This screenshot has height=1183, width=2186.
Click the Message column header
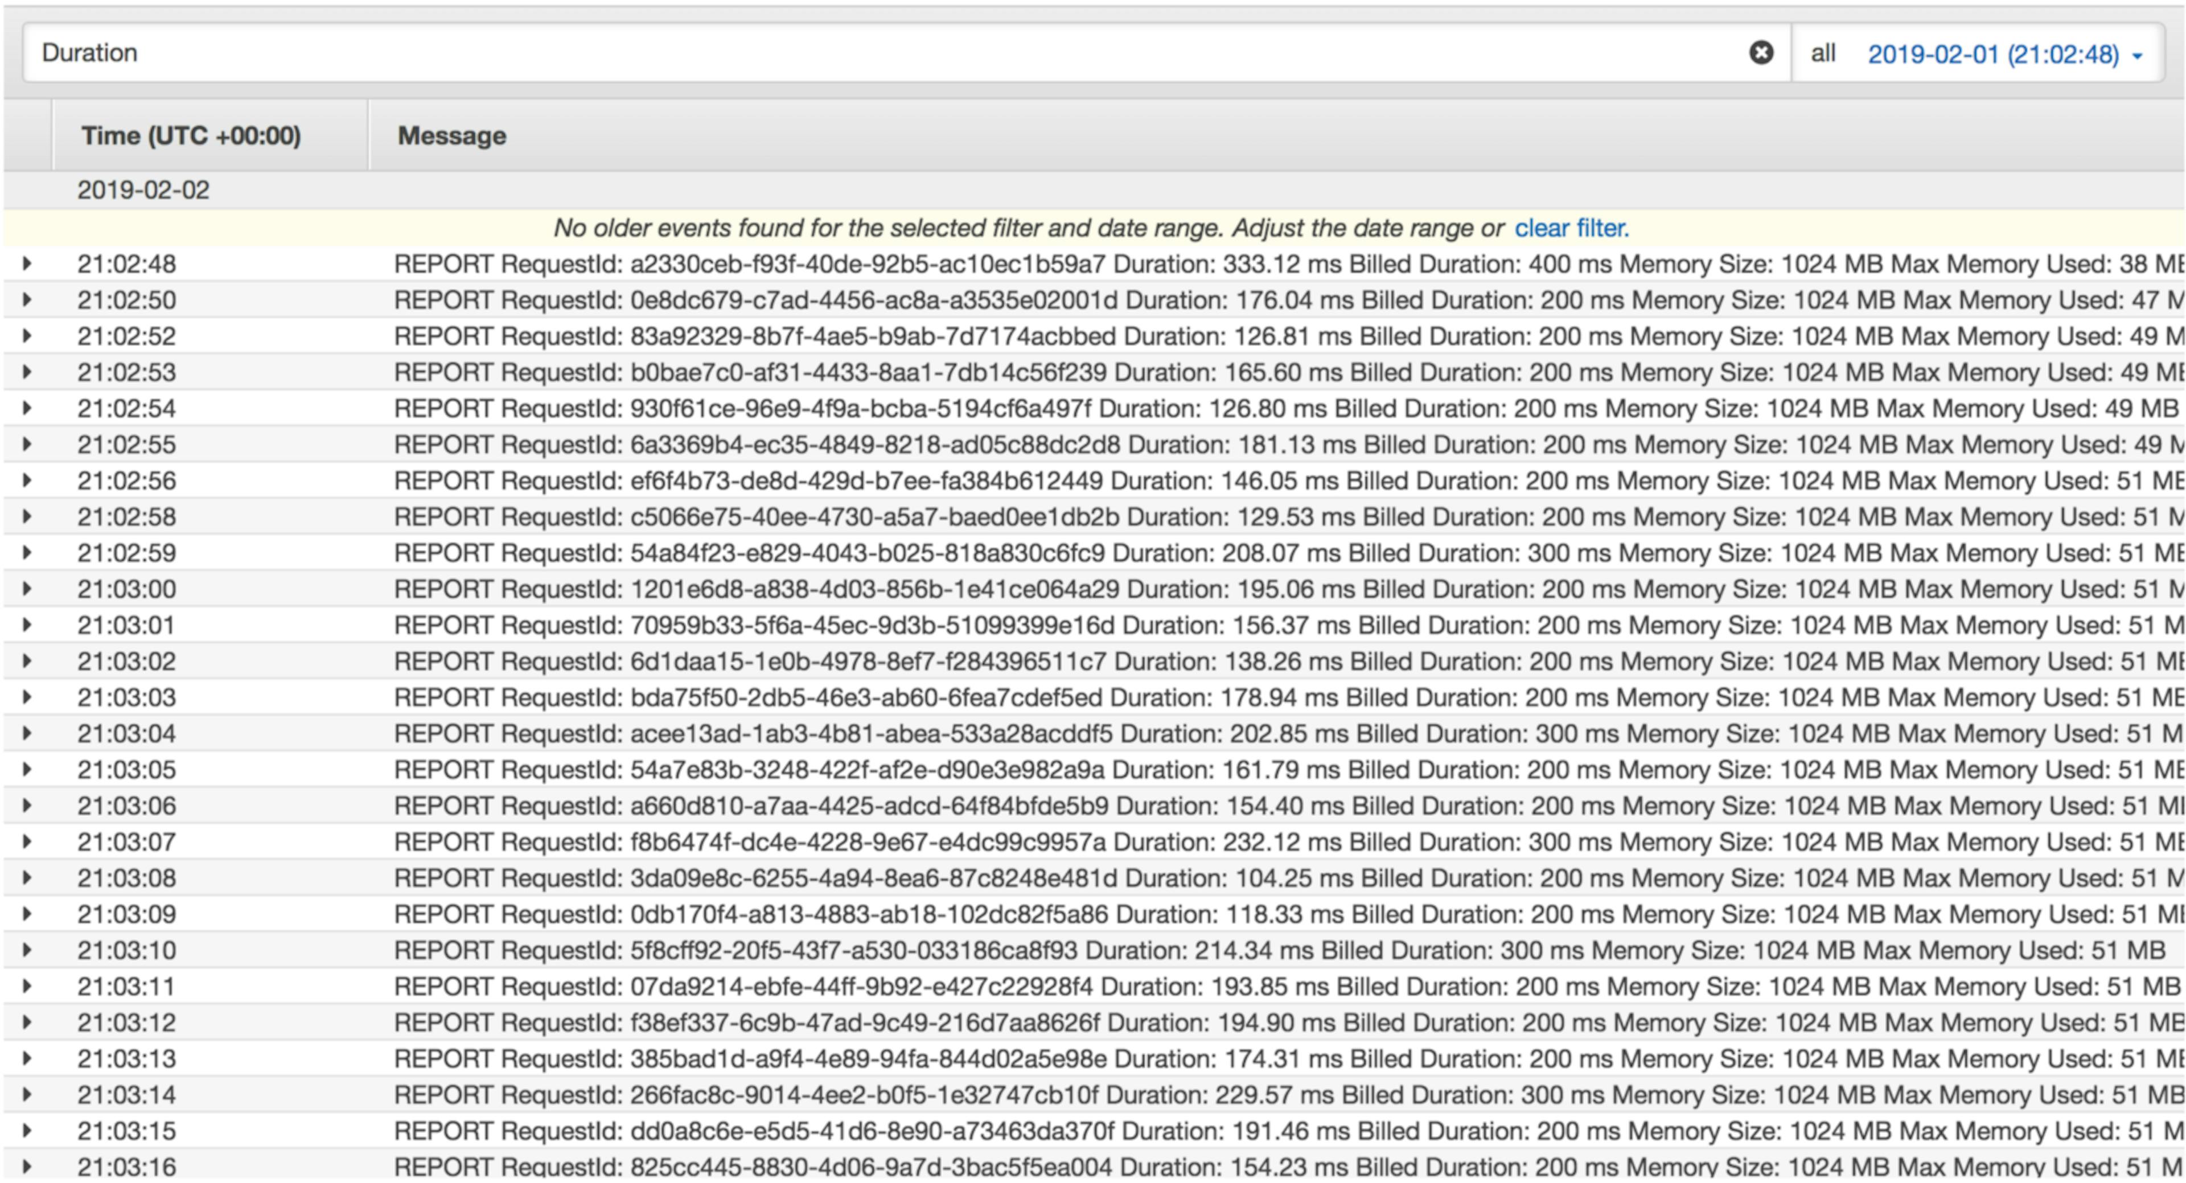[451, 136]
